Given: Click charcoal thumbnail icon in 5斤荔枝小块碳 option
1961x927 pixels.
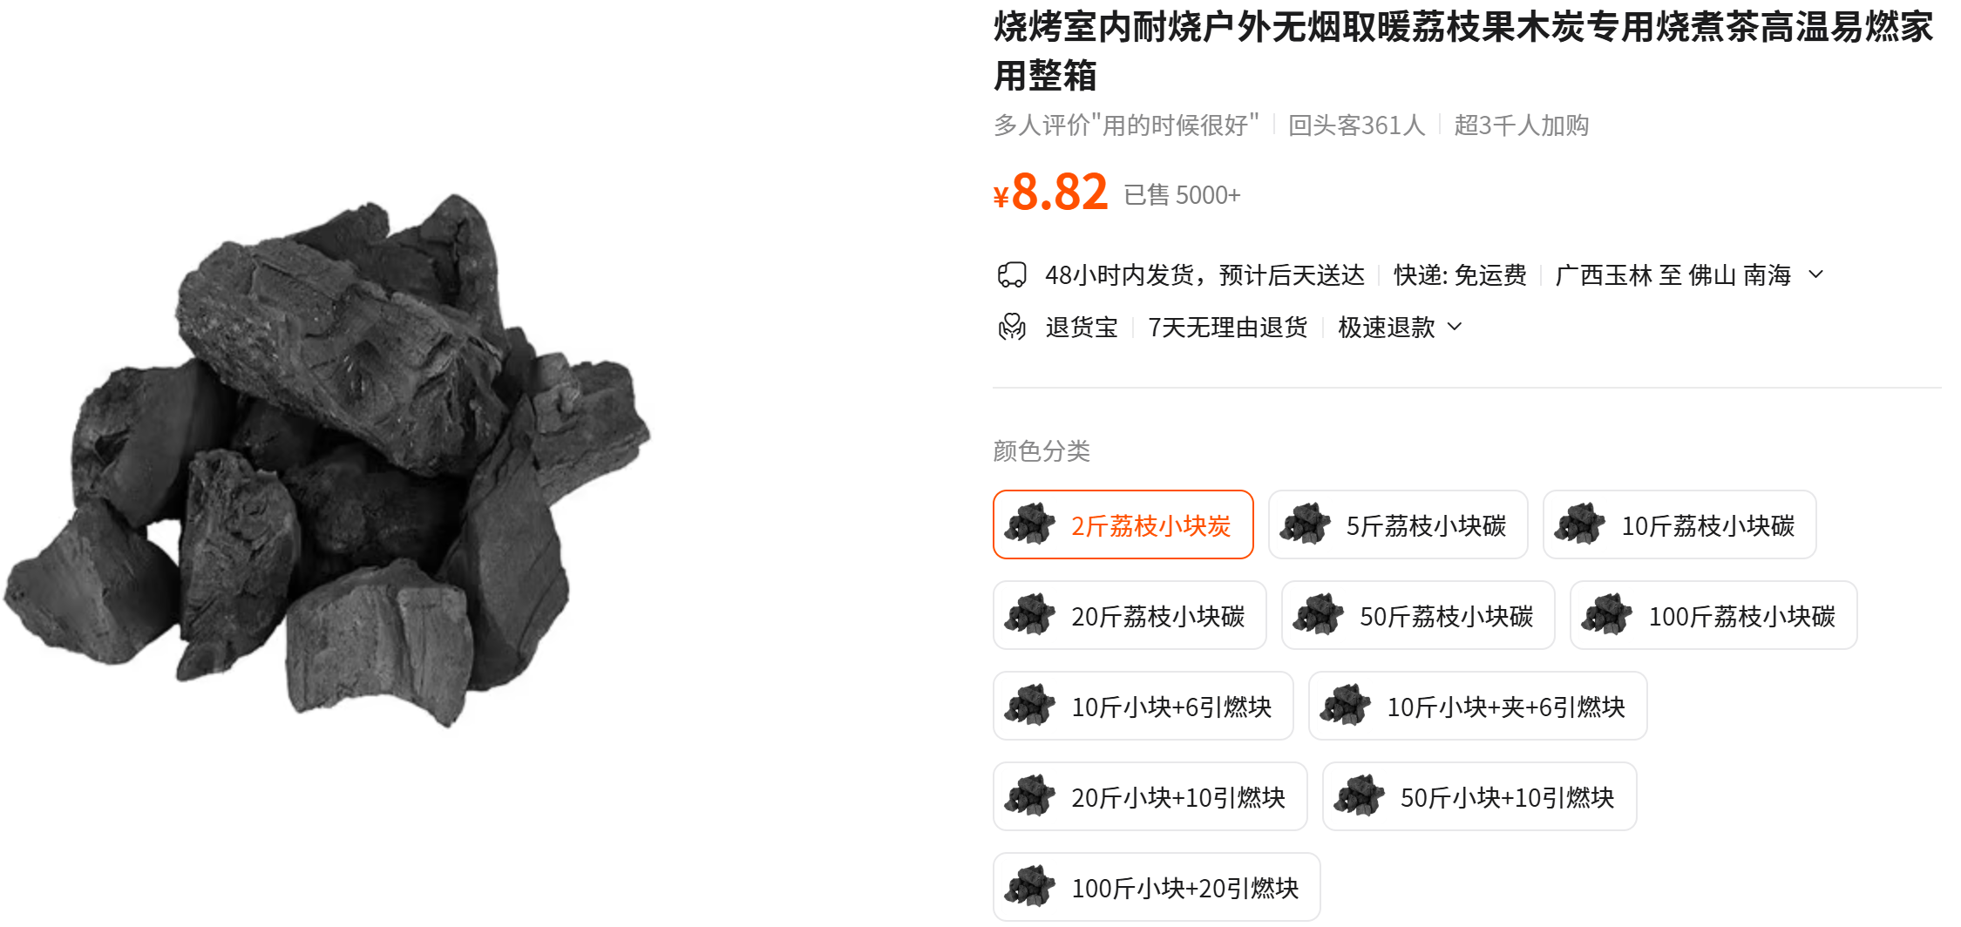Looking at the screenshot, I should pyautogui.click(x=1305, y=524).
